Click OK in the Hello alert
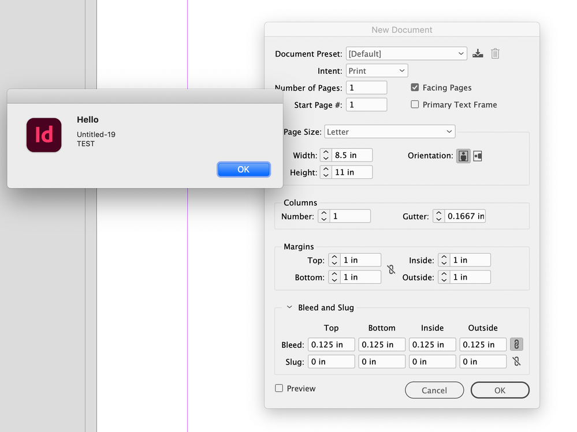This screenshot has height=432, width=577. tap(244, 169)
